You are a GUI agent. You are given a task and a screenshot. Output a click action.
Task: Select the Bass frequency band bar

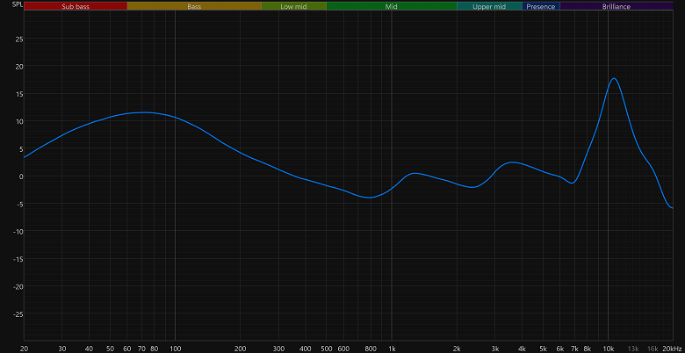click(194, 6)
